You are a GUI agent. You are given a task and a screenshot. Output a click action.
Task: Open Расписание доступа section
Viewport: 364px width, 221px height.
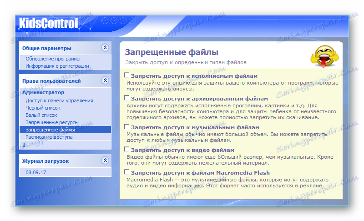[x=49, y=137]
